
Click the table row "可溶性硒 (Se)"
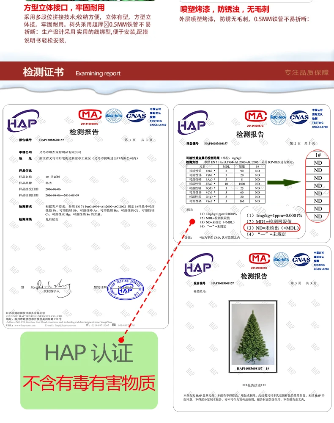[x=225, y=201]
